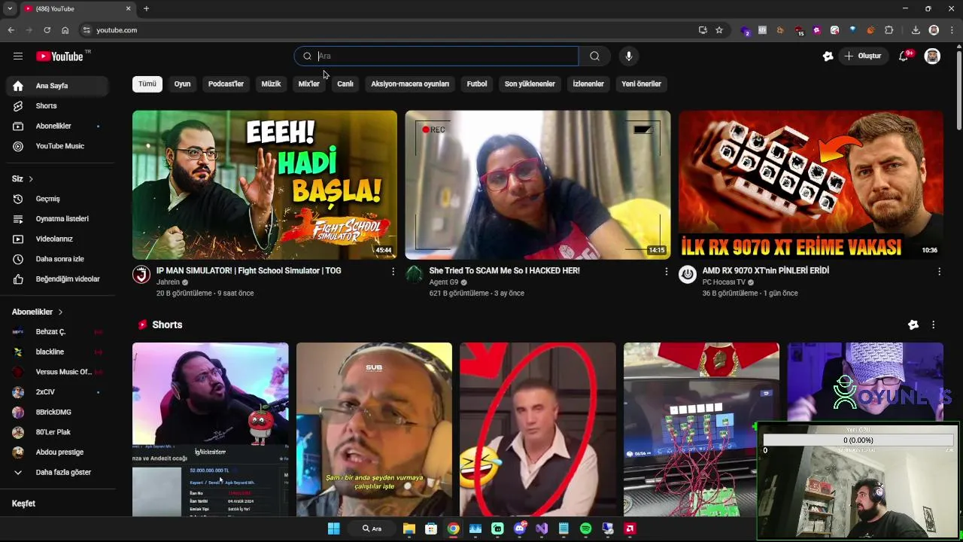Click the browser address bar

click(391, 30)
